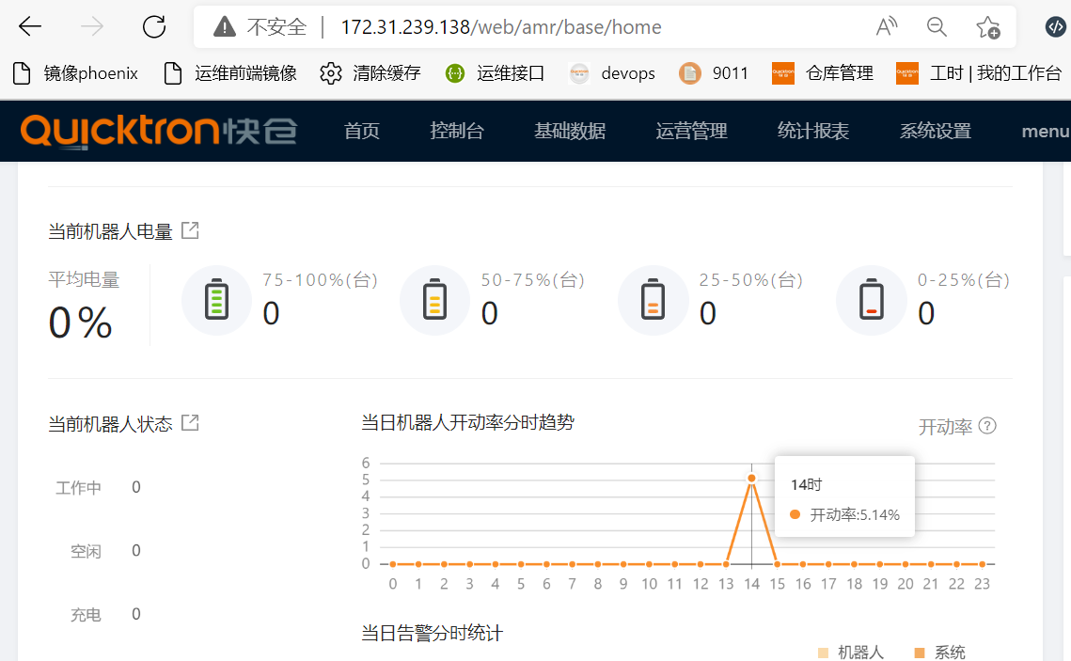Screen dimensions: 1071x661
Task: Open the 清除缓存 bookmark
Action: 370,73
